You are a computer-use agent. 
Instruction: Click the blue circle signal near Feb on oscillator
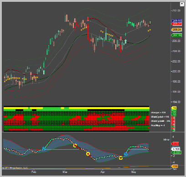(44, 148)
